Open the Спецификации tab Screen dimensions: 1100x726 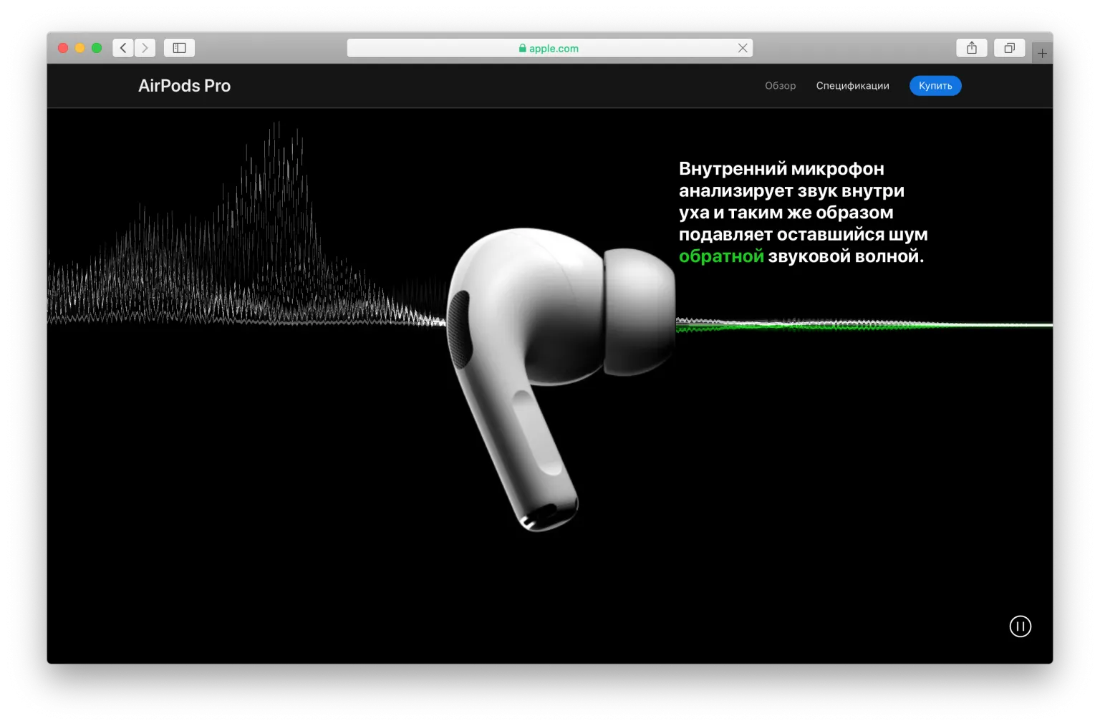[852, 86]
